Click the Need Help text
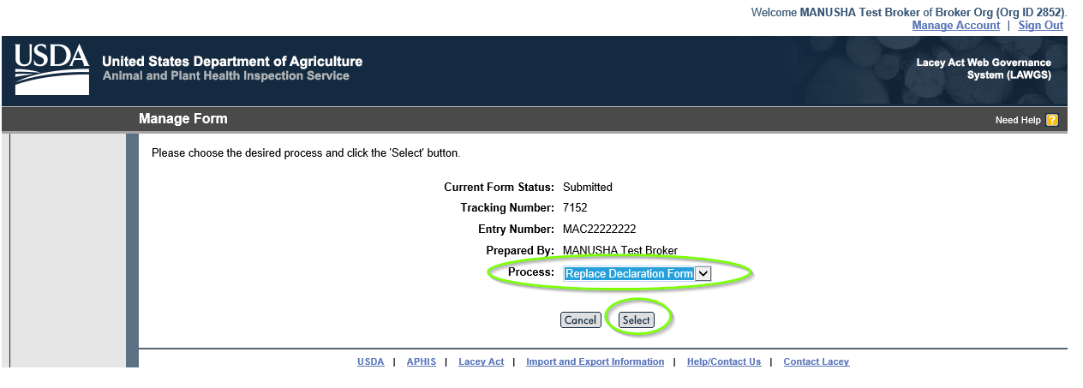This screenshot has width=1083, height=388. (x=1018, y=120)
